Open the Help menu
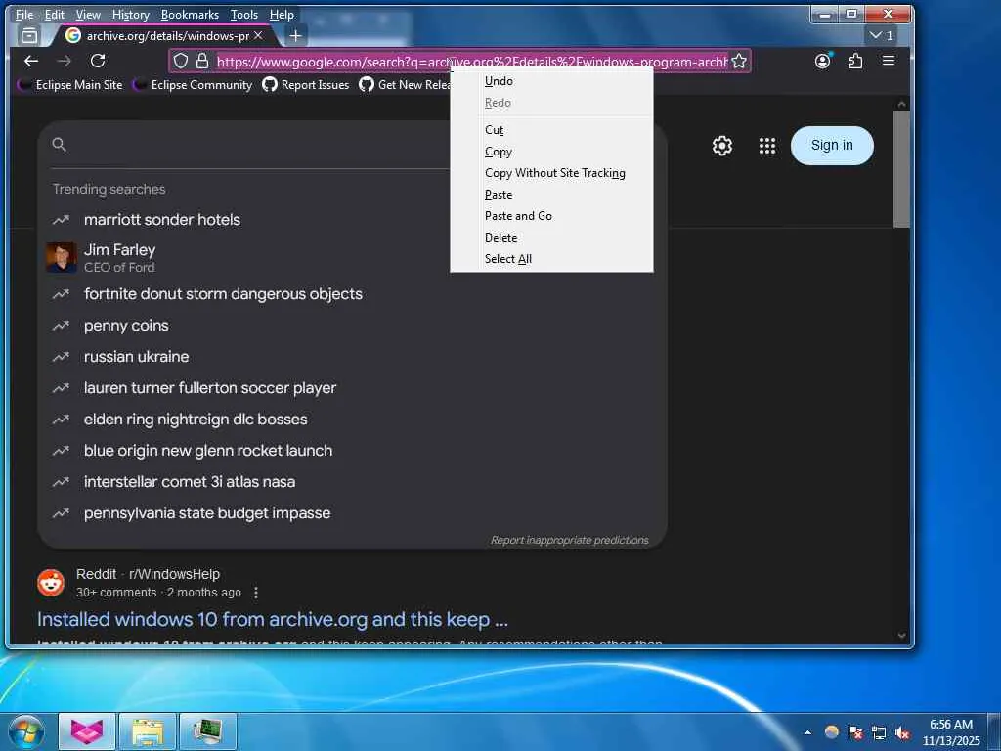Screen dimensions: 1001x751 [x=282, y=14]
